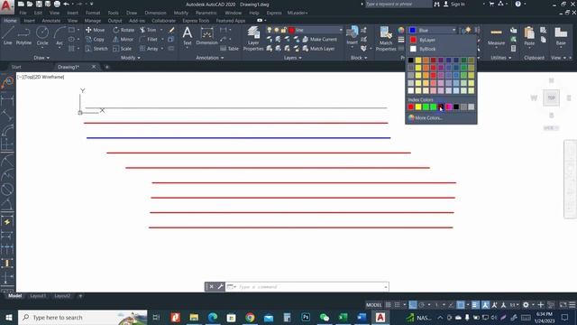The width and height of the screenshot is (577, 325).
Task: Toggle snap mode in status bar
Action: (x=397, y=305)
